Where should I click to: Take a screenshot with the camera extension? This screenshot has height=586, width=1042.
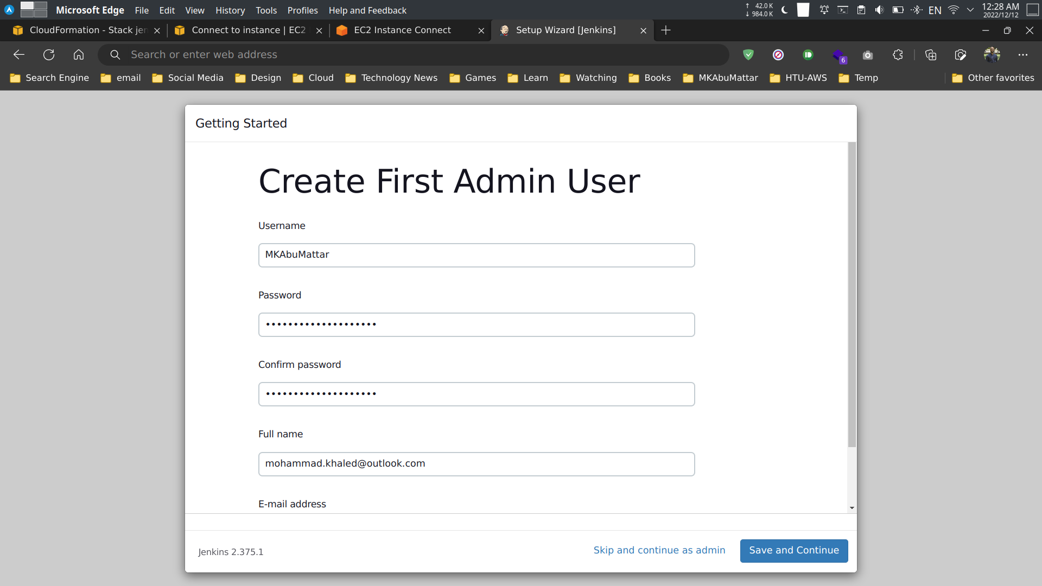point(867,55)
